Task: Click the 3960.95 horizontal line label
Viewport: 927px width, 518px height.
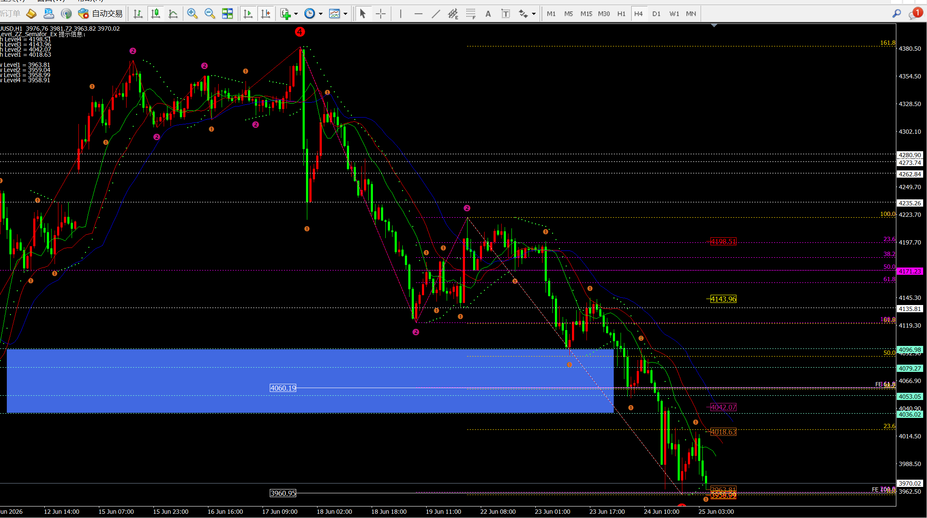Action: [283, 493]
